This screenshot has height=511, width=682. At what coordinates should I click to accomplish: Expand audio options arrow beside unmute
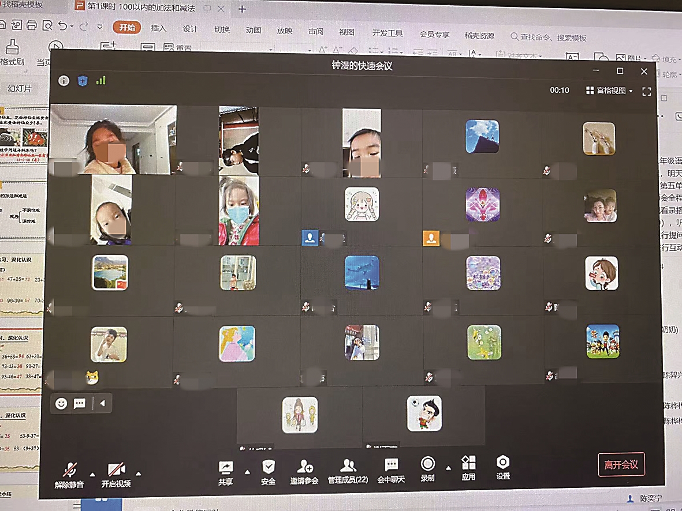coord(92,474)
